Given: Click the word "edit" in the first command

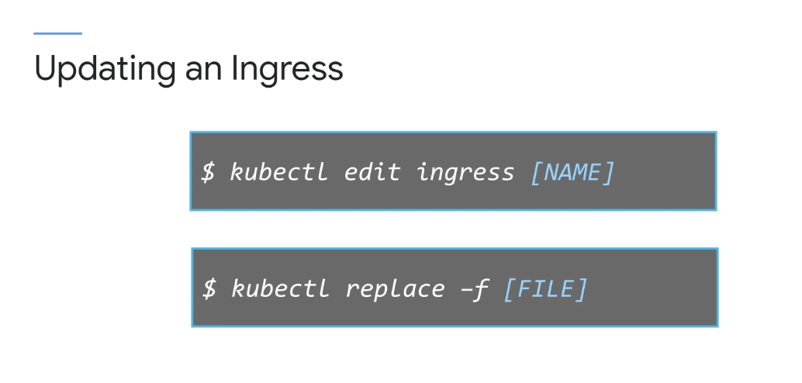Looking at the screenshot, I should click(372, 171).
